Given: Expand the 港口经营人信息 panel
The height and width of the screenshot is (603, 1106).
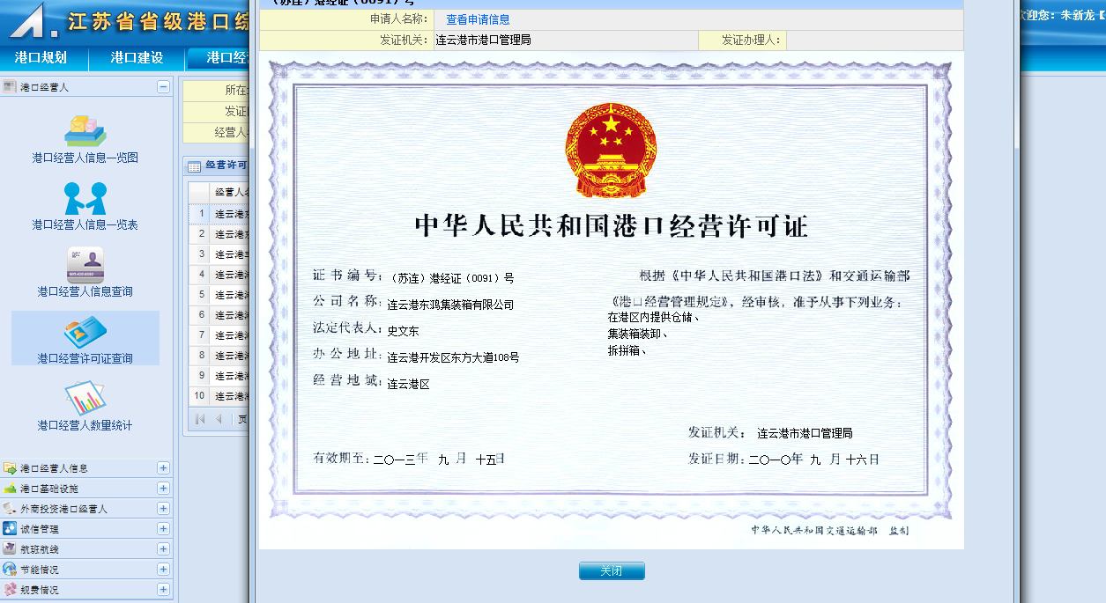Looking at the screenshot, I should point(163,468).
